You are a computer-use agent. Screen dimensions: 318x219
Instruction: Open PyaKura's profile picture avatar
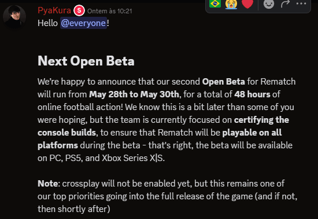[x=14, y=16]
